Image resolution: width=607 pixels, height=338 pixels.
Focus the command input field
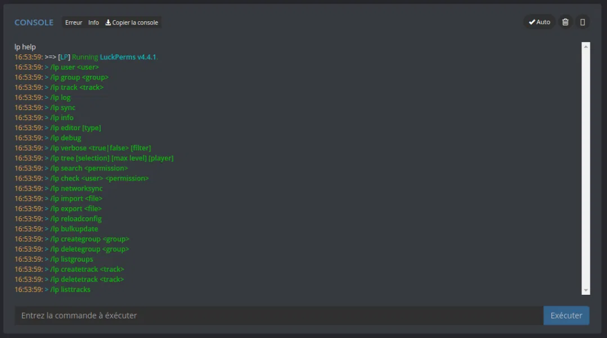[279, 316]
